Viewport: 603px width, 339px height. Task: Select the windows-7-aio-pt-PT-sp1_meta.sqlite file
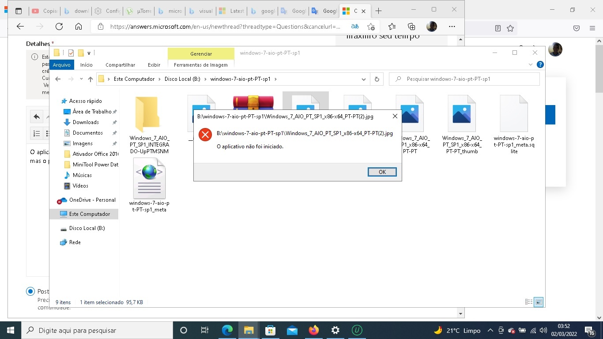click(x=514, y=125)
